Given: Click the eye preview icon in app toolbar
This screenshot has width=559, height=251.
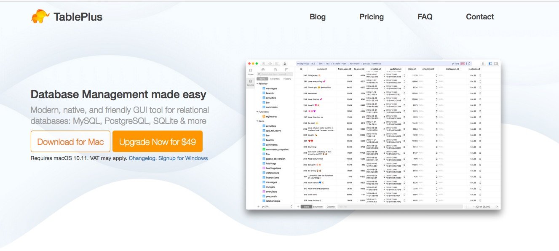Looking at the screenshot, I should tap(270, 64).
